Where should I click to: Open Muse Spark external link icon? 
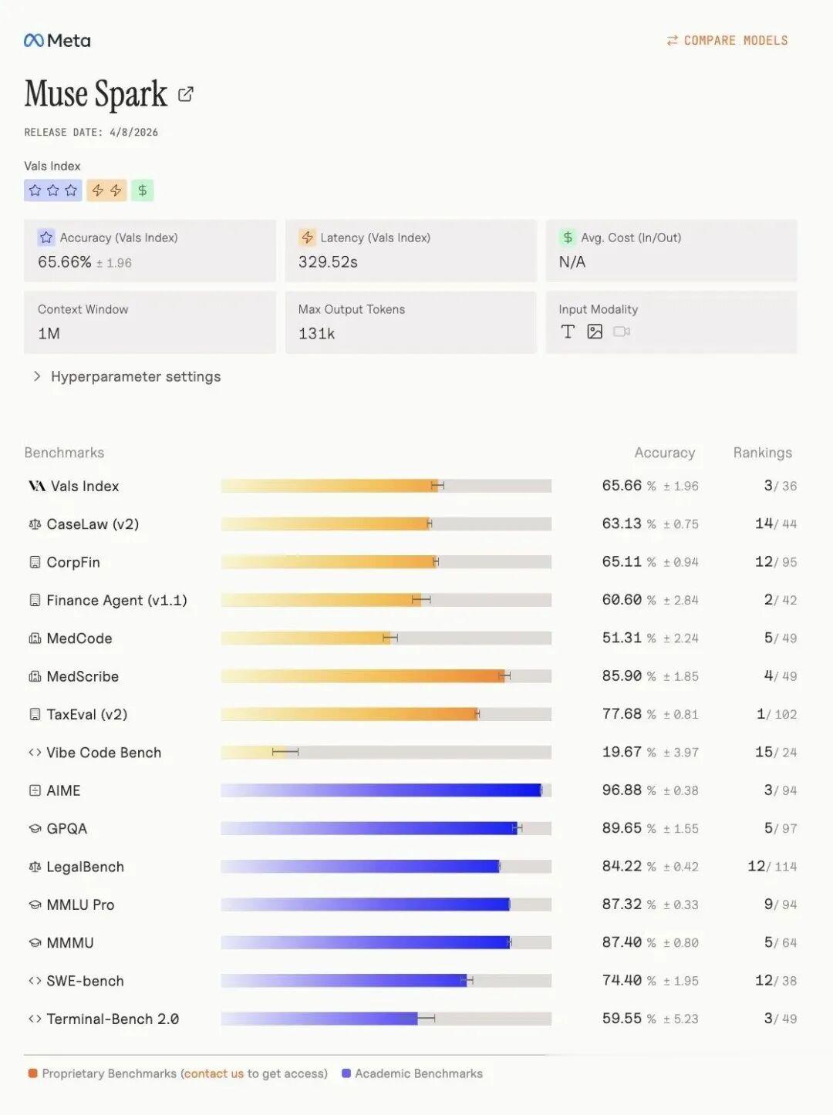point(186,94)
